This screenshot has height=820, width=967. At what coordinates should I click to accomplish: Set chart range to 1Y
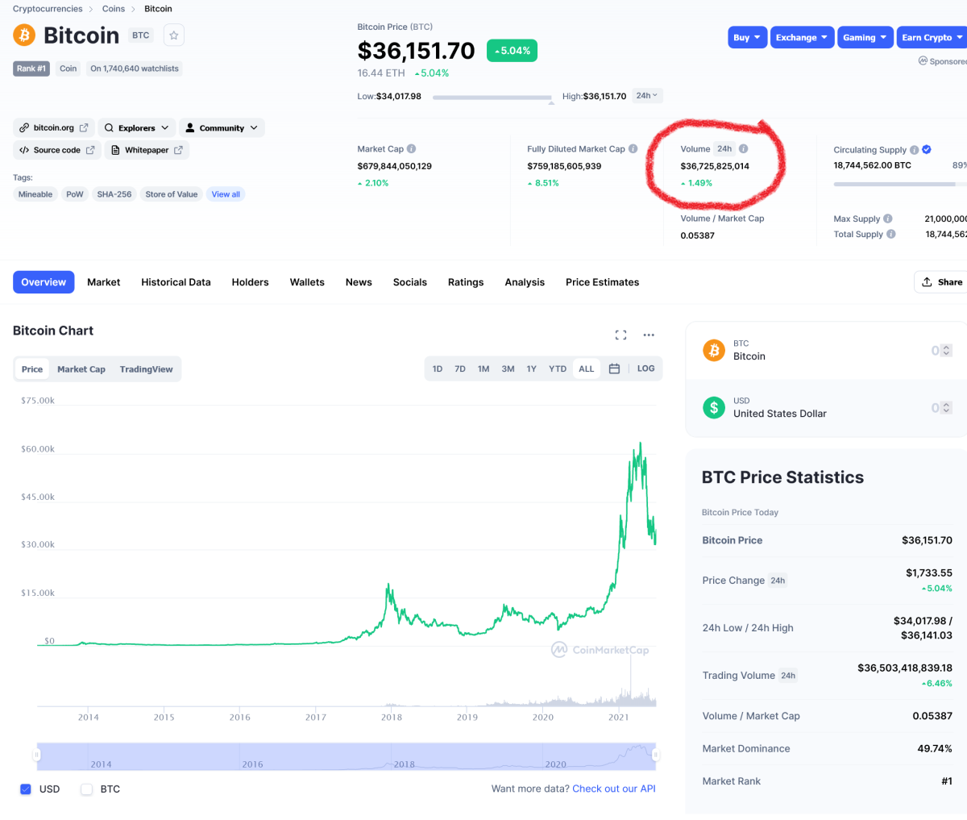click(532, 368)
